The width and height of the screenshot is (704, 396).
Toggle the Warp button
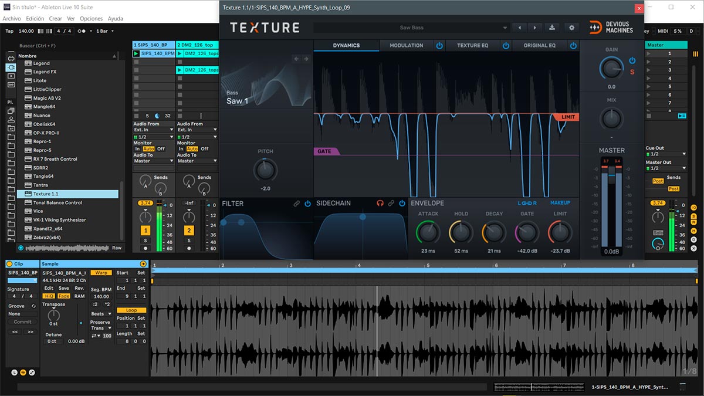pos(101,273)
